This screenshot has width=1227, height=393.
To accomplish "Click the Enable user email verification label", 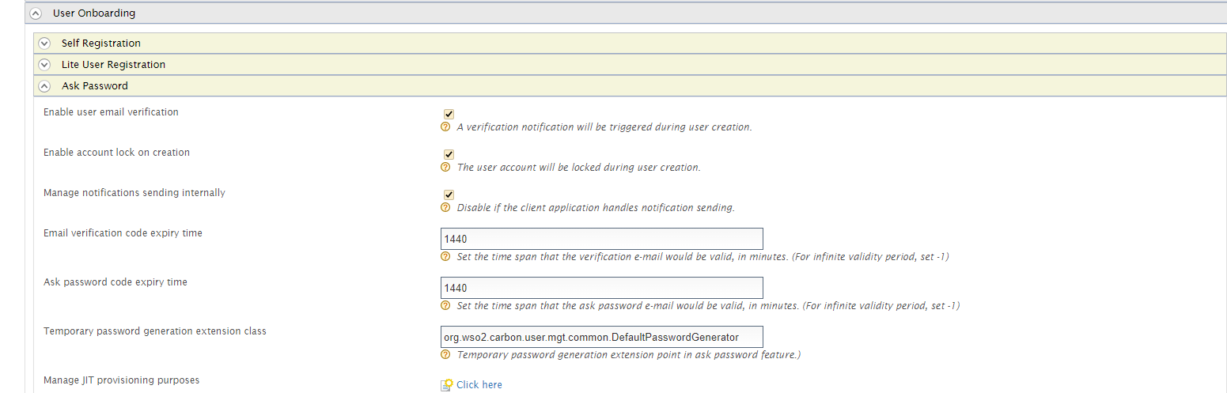I will point(111,112).
